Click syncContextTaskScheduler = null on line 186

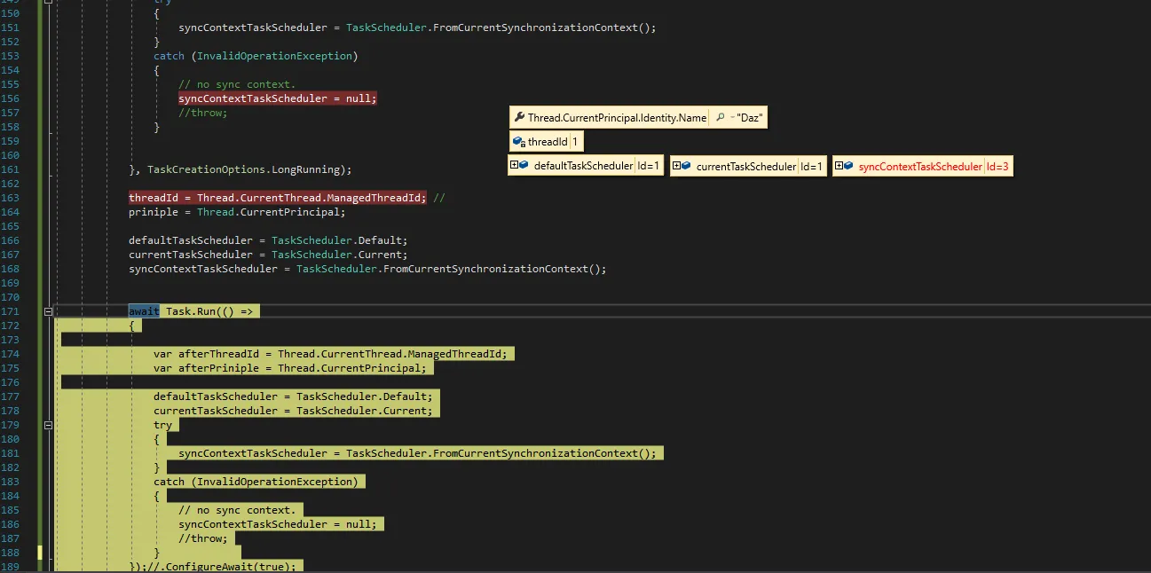278,524
